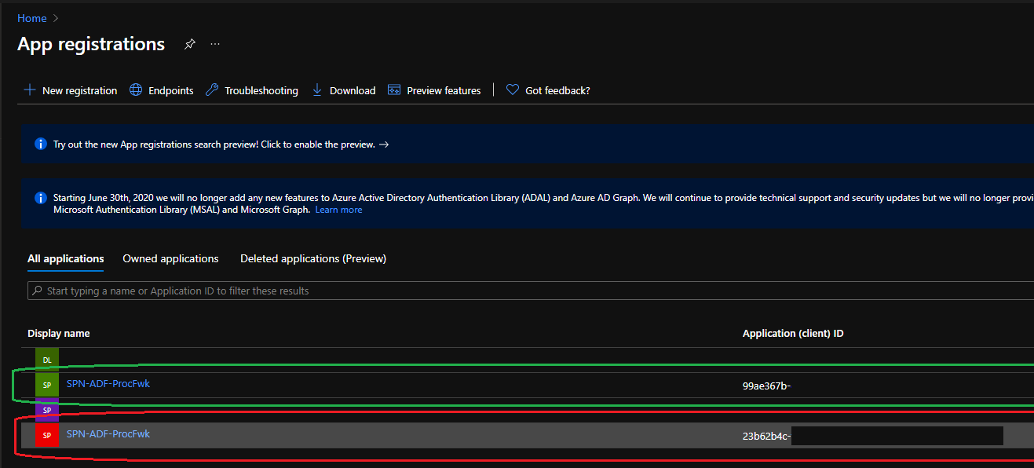1034x468 pixels.
Task: Open the Home breadcrumb link
Action: click(32, 18)
